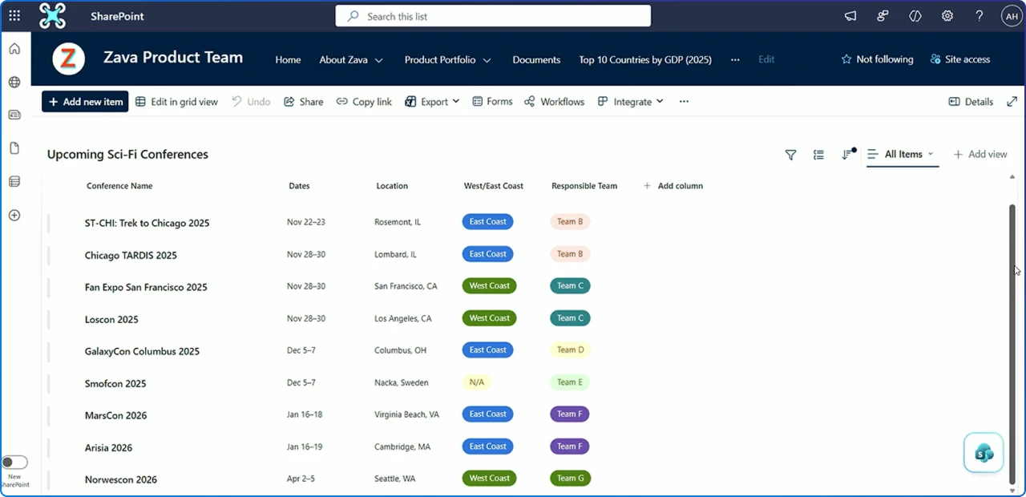Viewport: 1026px width, 497px height.
Task: Toggle the New SharePoint switch
Action: pos(14,462)
